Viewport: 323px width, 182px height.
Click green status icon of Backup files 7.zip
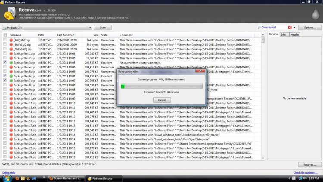pos(11,81)
